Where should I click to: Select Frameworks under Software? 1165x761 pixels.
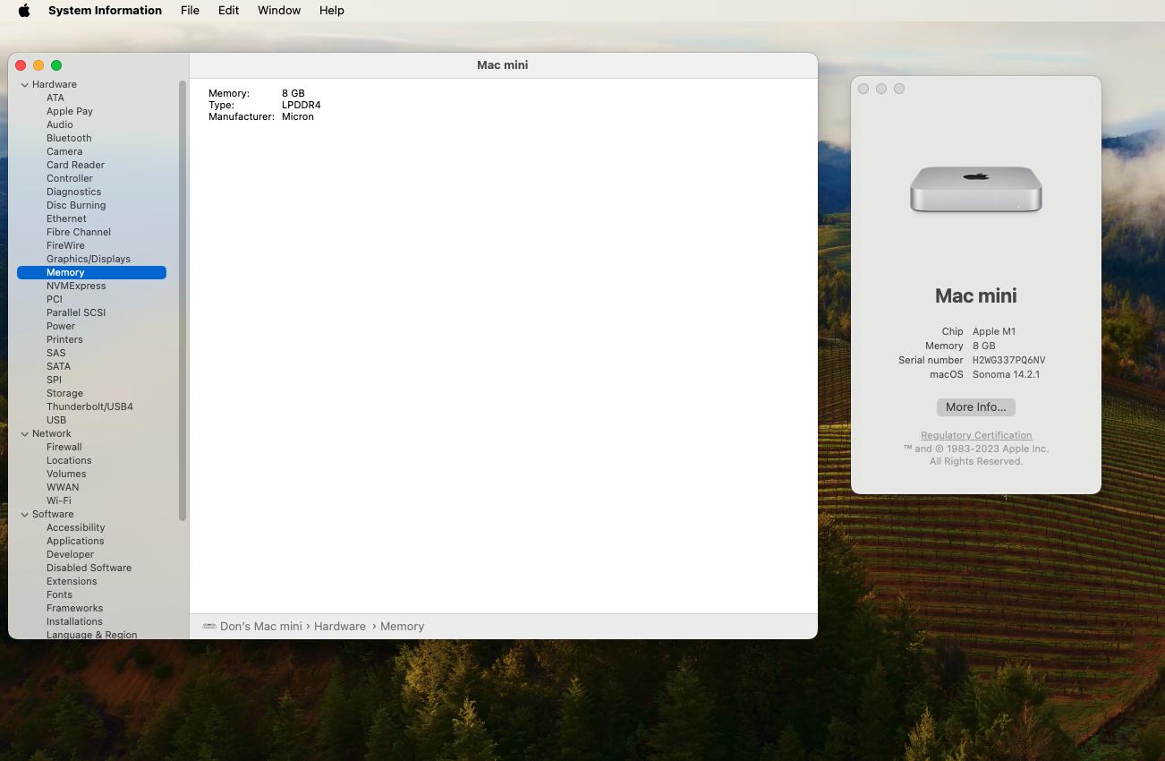(x=74, y=608)
